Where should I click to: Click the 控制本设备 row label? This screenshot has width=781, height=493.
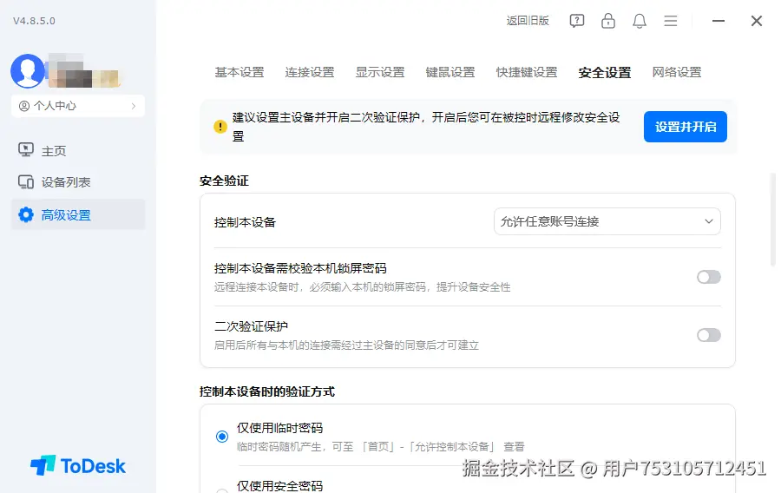(x=245, y=222)
